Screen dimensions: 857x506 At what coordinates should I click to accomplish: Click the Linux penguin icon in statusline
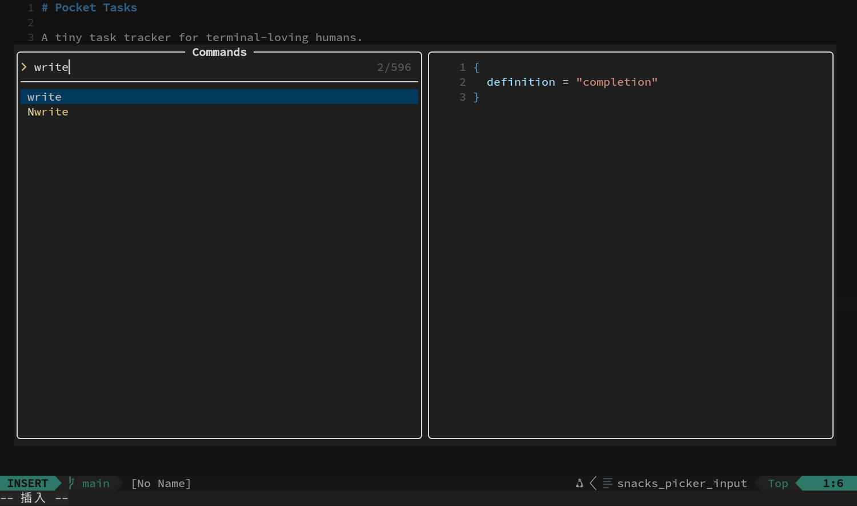[x=579, y=483]
